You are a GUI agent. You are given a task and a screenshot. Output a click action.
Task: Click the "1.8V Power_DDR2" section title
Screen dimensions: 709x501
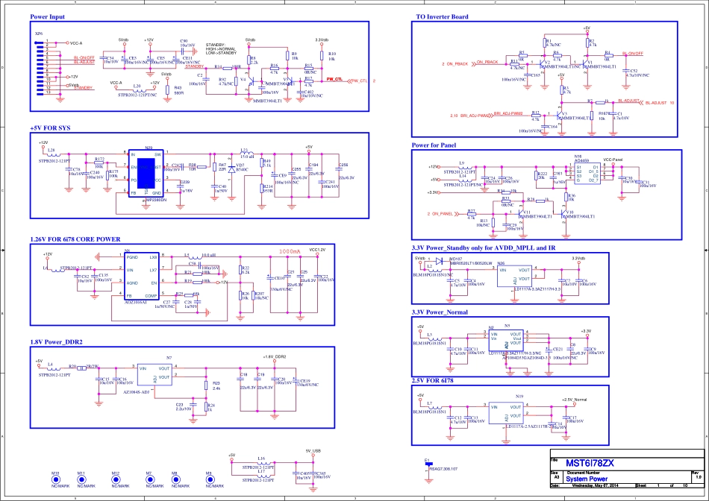point(56,342)
